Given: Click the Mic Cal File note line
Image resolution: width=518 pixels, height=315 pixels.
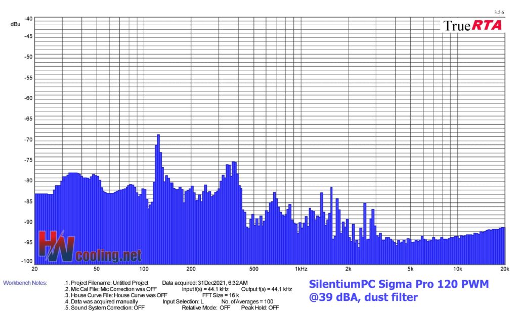Looking at the screenshot, I should (110, 289).
